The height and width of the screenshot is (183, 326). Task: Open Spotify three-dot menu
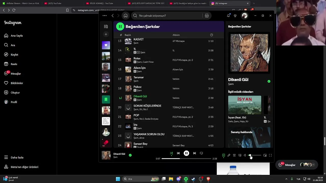click(105, 16)
